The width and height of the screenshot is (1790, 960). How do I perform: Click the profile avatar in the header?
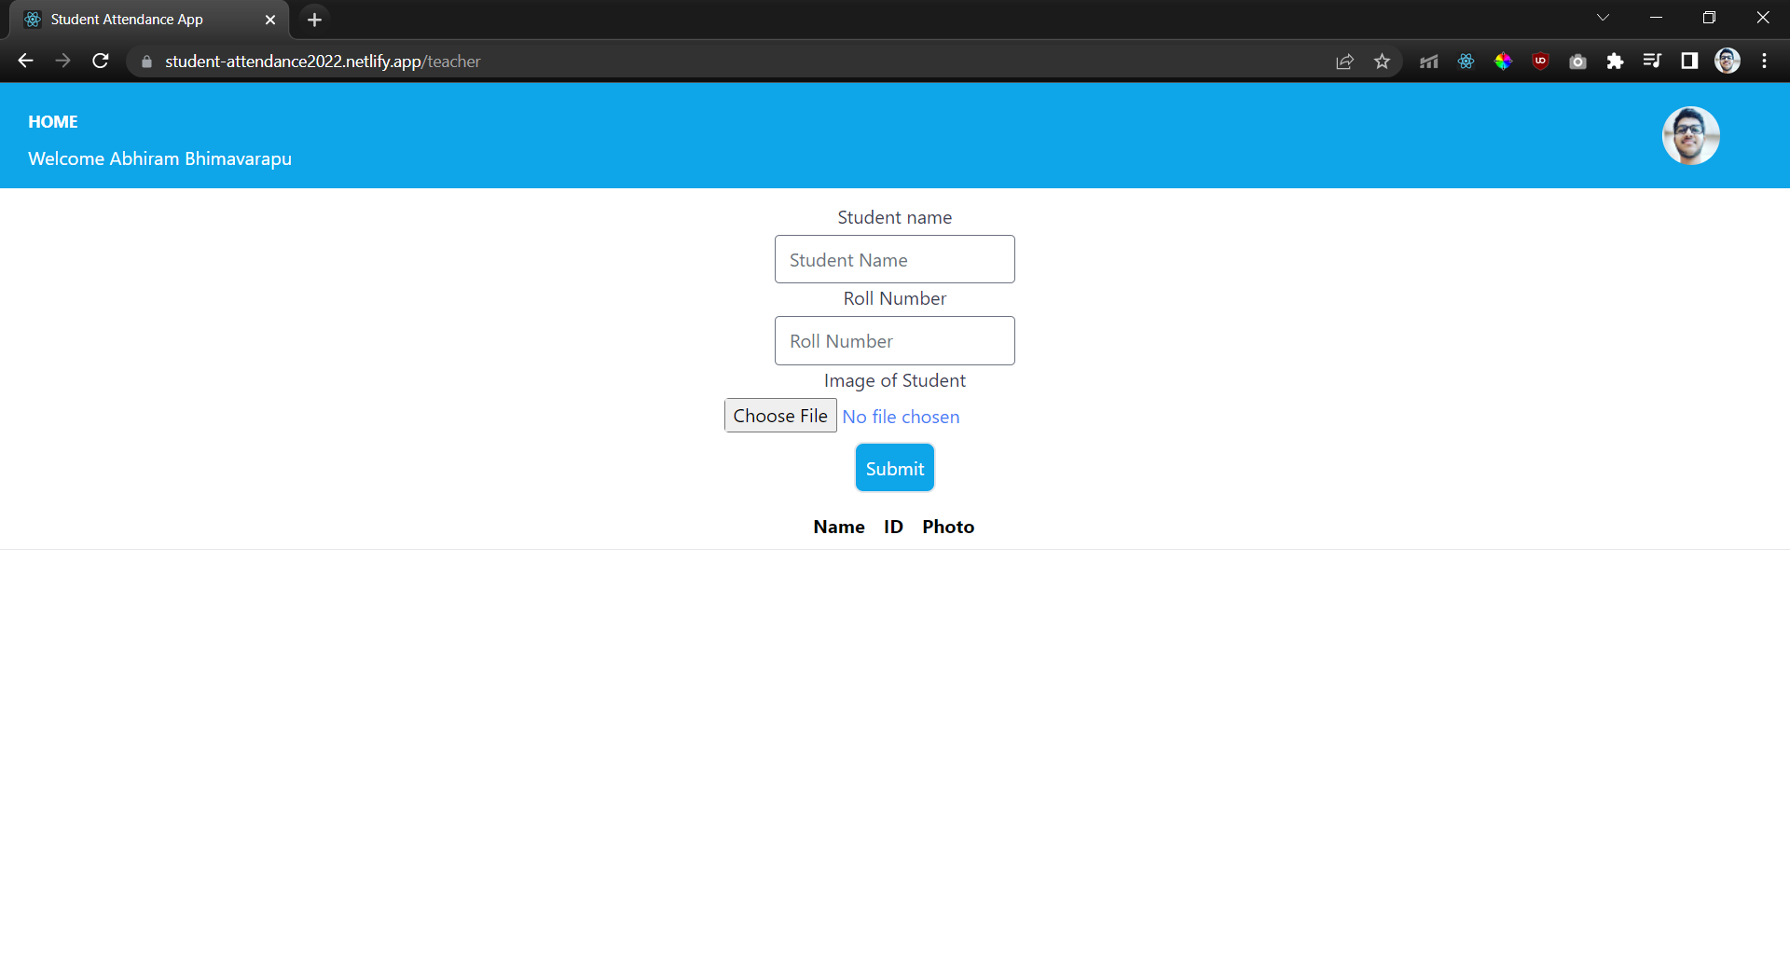tap(1690, 135)
